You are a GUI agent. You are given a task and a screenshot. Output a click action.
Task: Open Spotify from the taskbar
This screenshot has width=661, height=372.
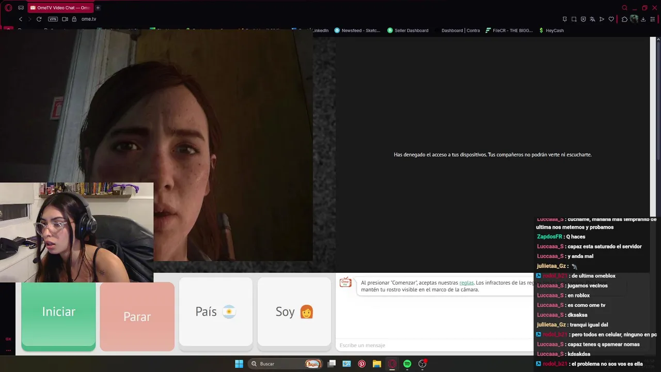click(x=407, y=364)
